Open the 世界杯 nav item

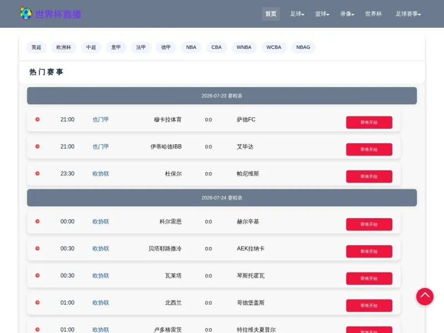coord(374,14)
